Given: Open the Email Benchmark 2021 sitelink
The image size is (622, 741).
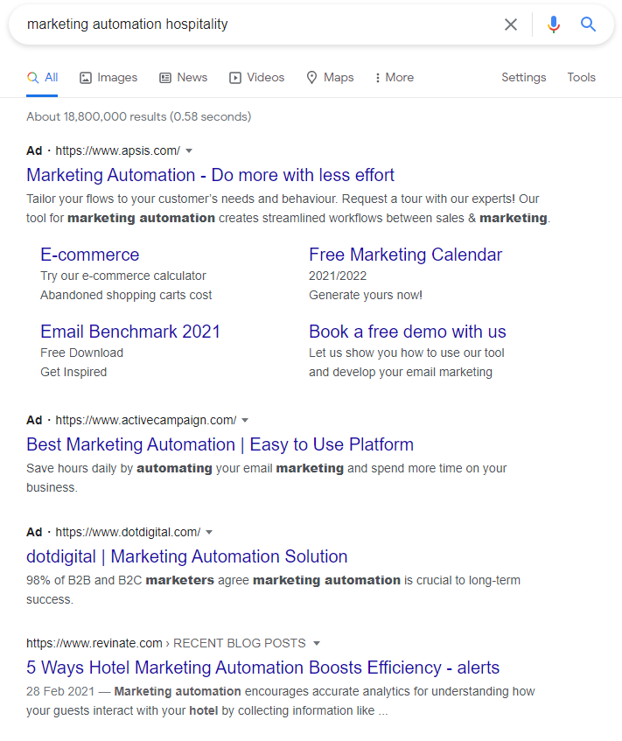Looking at the screenshot, I should coord(130,332).
